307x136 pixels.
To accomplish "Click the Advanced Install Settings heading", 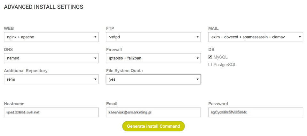I will (43, 7).
